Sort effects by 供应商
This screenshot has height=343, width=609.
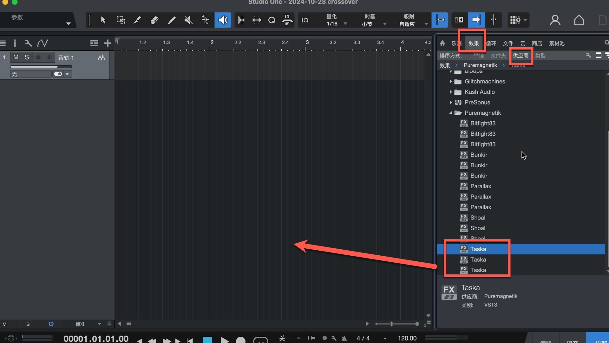click(521, 56)
